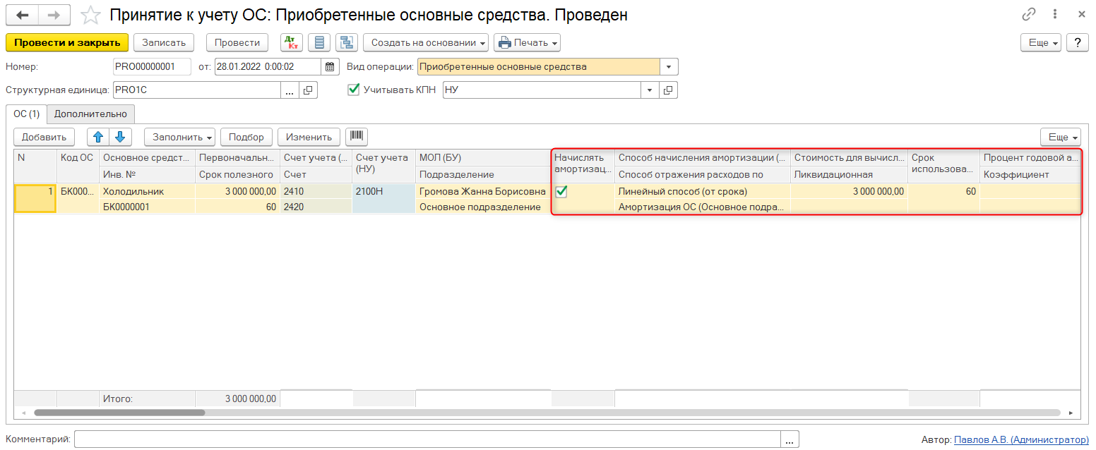Add document to favorites star
Image resolution: width=1096 pixels, height=450 pixels.
point(90,15)
